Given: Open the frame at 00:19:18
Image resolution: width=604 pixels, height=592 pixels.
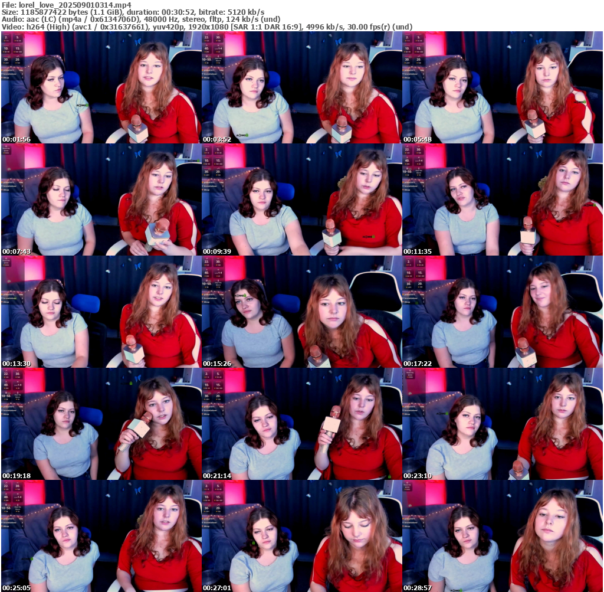Looking at the screenshot, I should coord(101,424).
